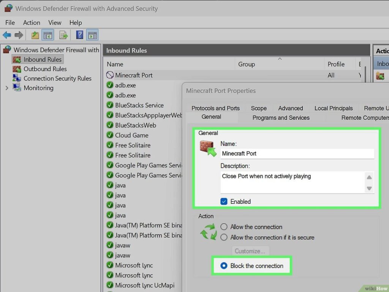Select Outbound Rules in the console tree
The height and width of the screenshot is (292, 389).
[45, 69]
